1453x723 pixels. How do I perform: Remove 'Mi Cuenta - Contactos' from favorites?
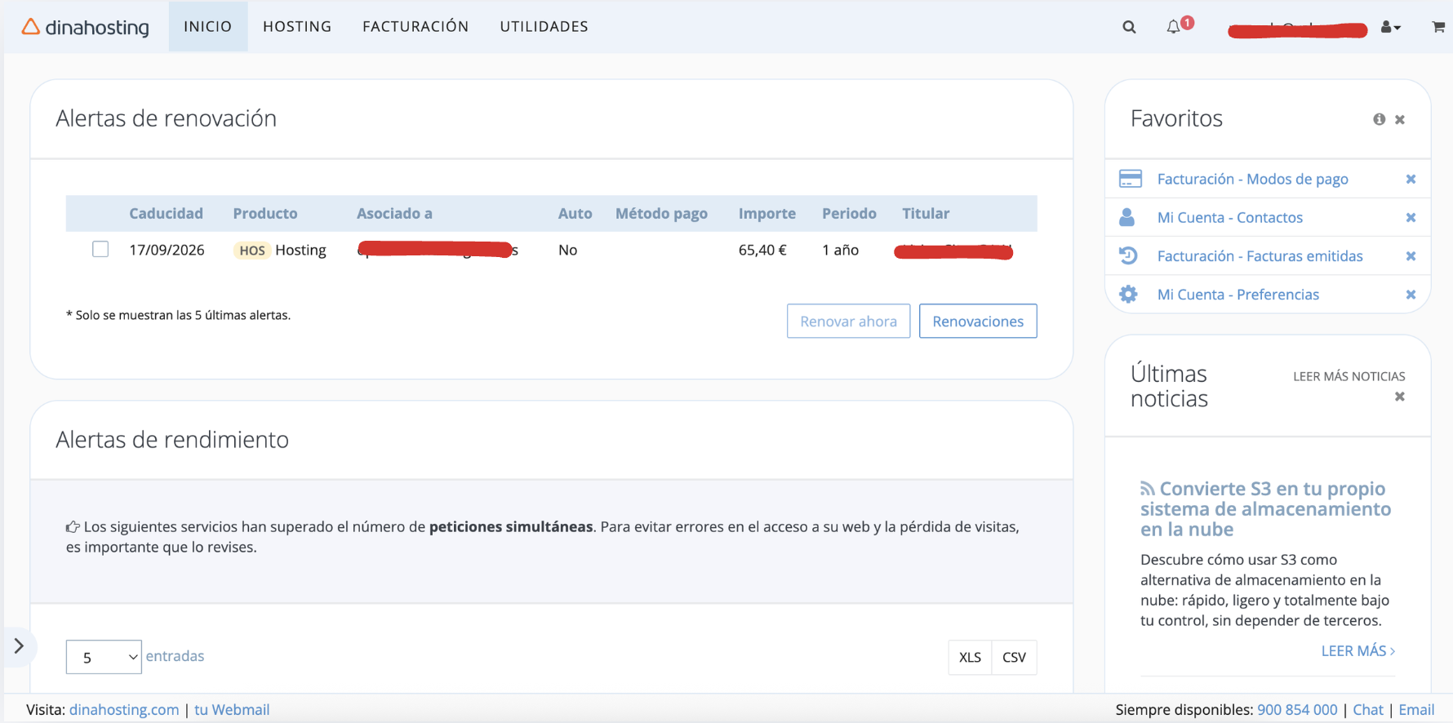click(x=1411, y=218)
